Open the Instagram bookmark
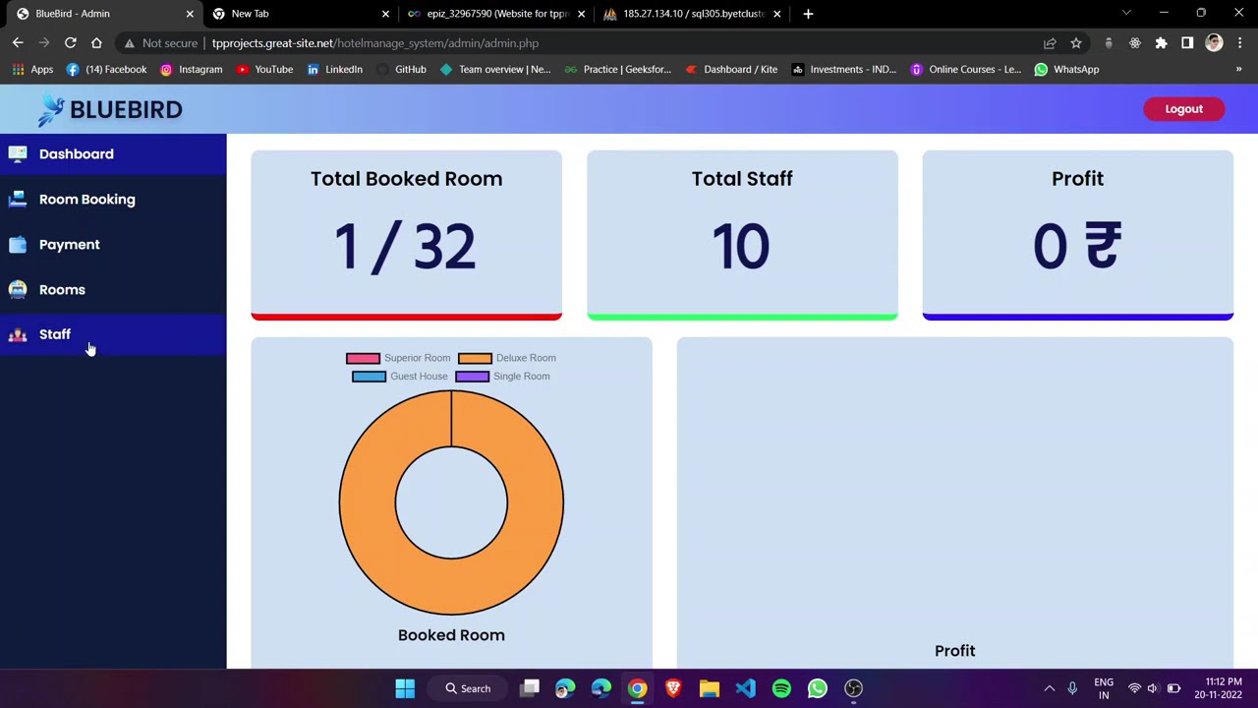The image size is (1258, 708). click(191, 70)
